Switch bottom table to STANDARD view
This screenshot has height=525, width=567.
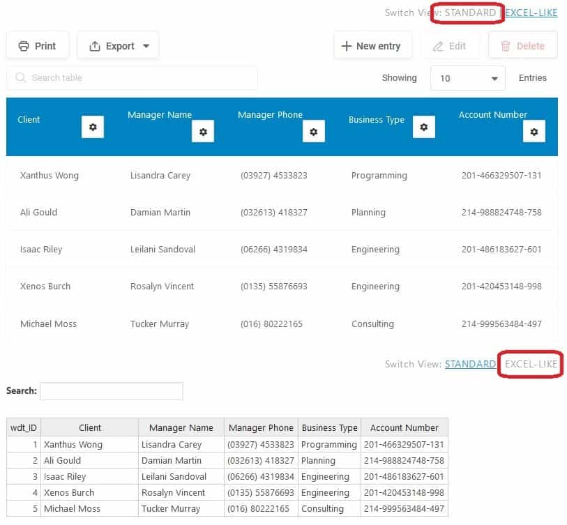click(x=470, y=364)
